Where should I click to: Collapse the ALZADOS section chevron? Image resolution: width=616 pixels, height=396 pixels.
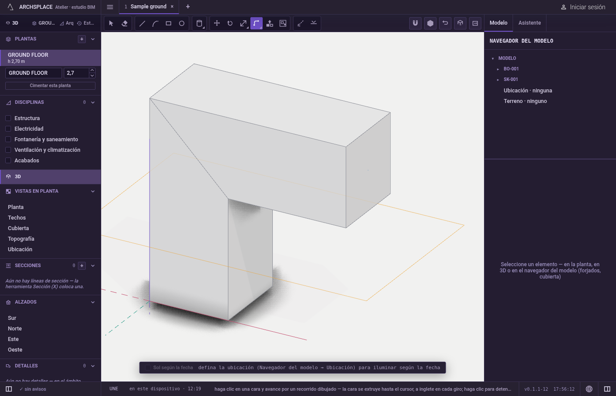click(x=93, y=302)
